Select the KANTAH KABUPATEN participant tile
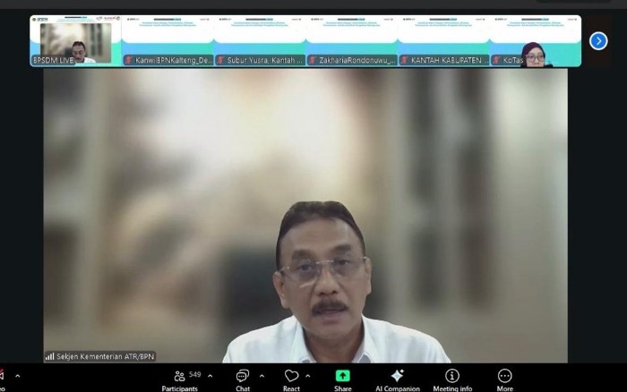This screenshot has height=392, width=627. pos(444,41)
